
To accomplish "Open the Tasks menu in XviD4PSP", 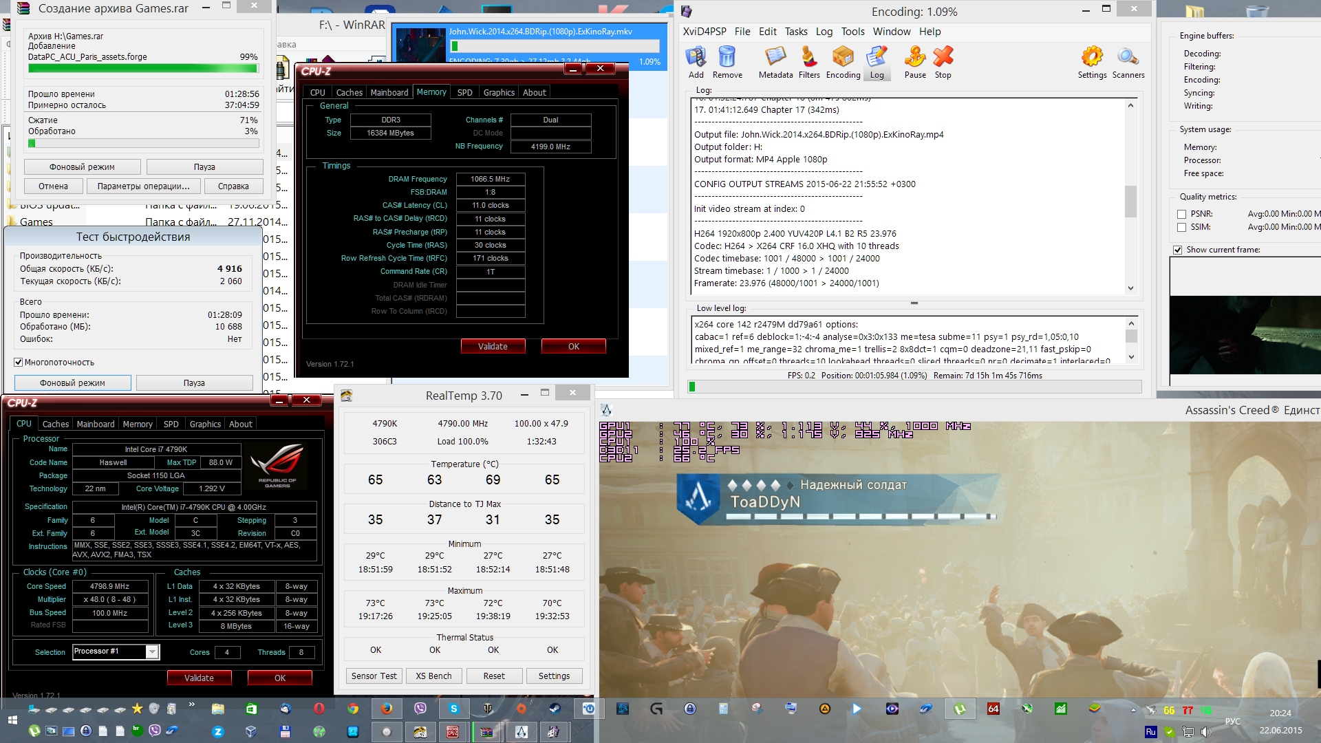I will [x=796, y=32].
